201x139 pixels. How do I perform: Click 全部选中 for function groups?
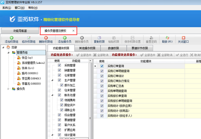[84, 55]
